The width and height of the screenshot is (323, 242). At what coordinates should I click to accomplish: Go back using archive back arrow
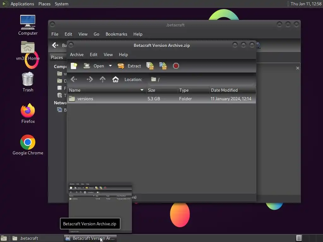click(x=74, y=79)
